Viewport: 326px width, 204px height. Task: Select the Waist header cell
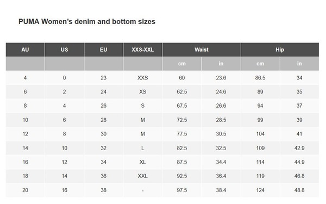pyautogui.click(x=202, y=50)
